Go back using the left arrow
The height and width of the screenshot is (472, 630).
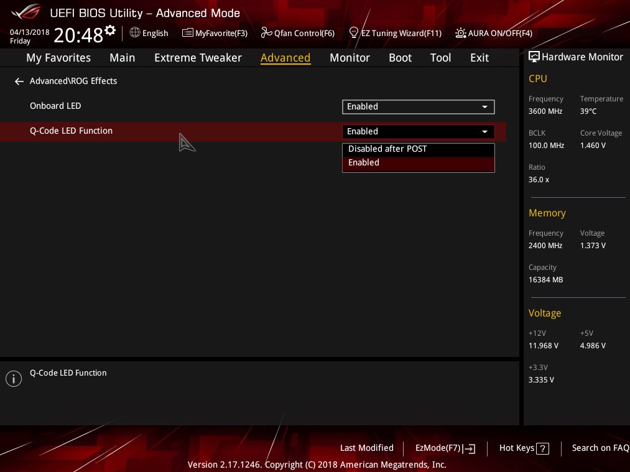click(19, 81)
